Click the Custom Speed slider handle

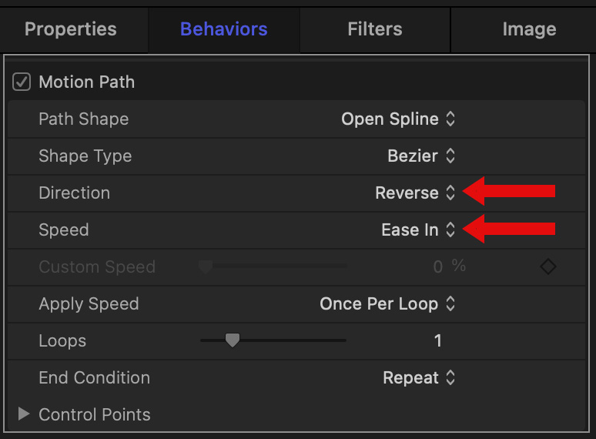coord(205,267)
